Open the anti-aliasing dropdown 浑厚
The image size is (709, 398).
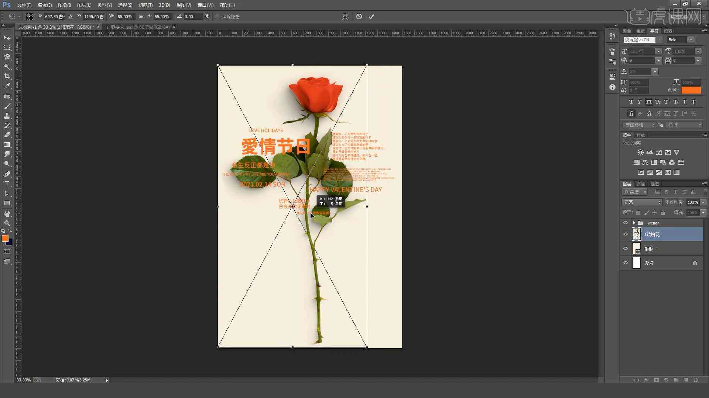(x=685, y=125)
